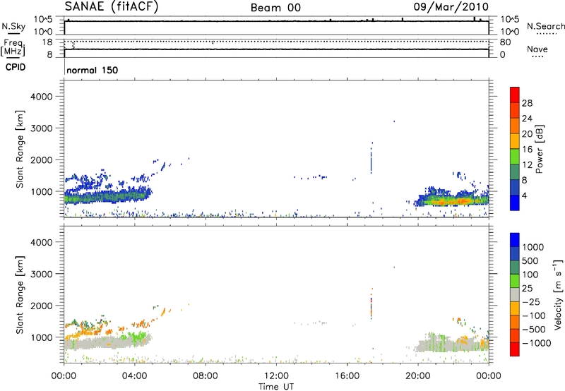
Task: Click the 20:00 time axis tick label
Action: pyautogui.click(x=418, y=376)
